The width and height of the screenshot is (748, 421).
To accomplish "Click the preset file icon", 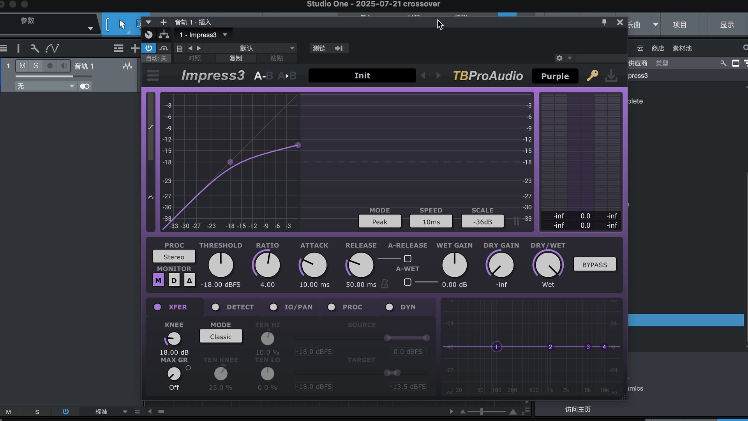I will (180, 48).
